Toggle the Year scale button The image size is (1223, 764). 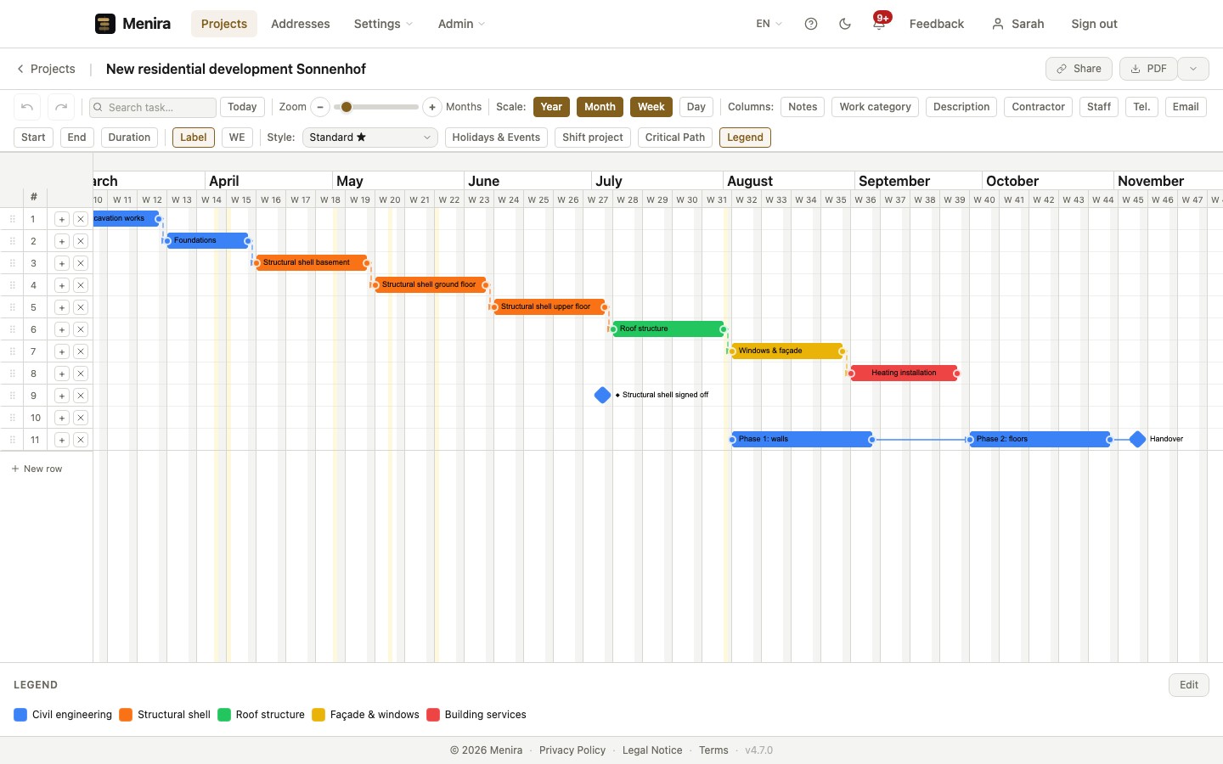(551, 107)
